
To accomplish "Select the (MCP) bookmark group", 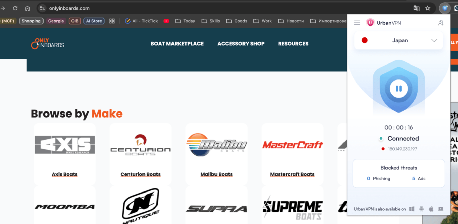I will (x=8, y=21).
